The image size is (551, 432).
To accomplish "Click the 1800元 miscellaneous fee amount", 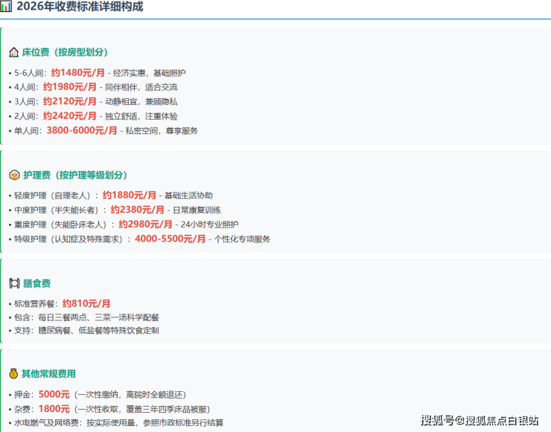I will pos(54,409).
